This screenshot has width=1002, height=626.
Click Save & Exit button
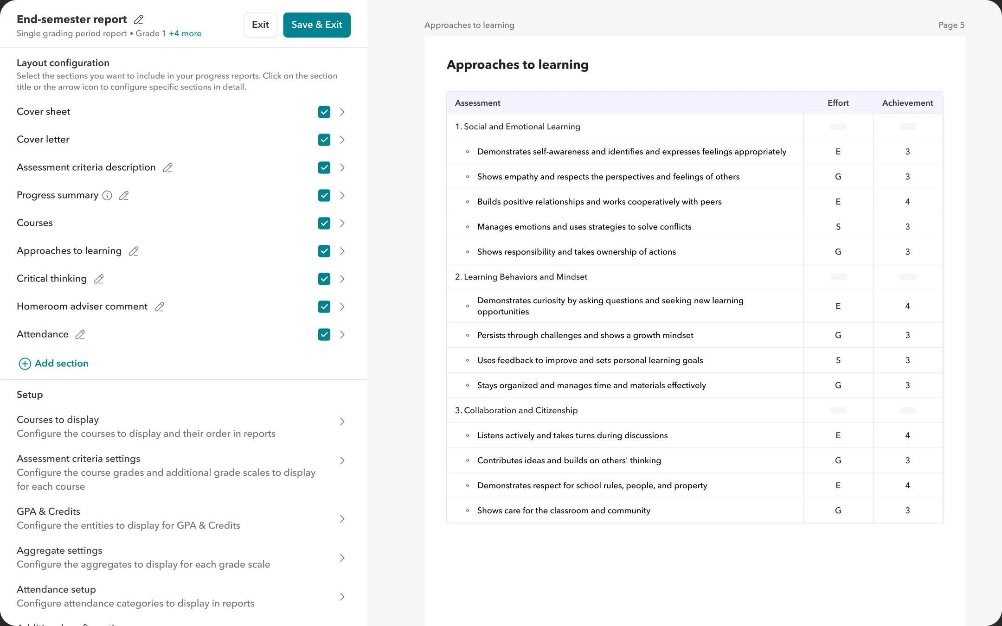[x=317, y=25]
